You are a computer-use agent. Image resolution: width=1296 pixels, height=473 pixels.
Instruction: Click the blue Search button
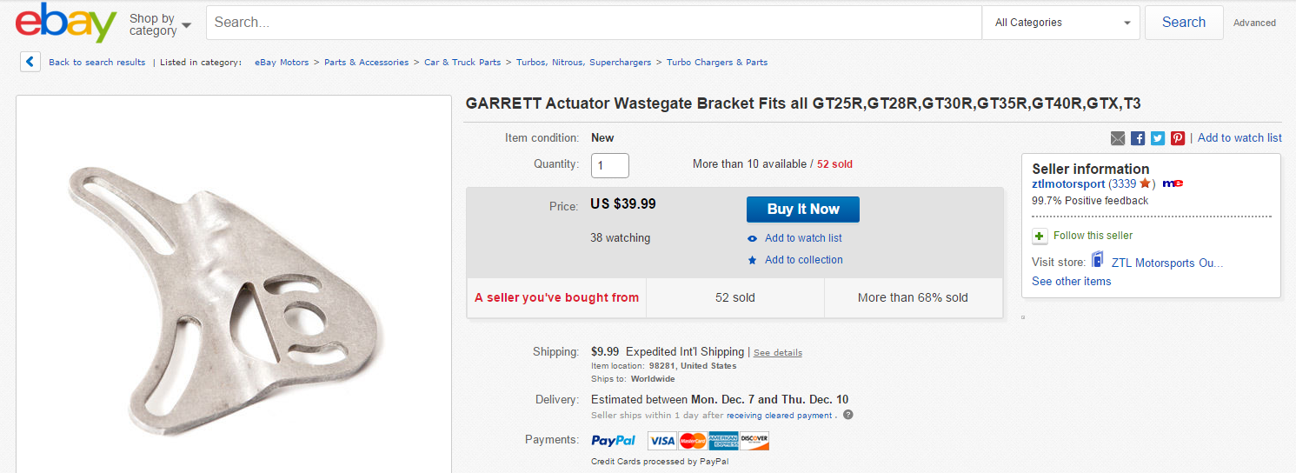coord(1183,23)
